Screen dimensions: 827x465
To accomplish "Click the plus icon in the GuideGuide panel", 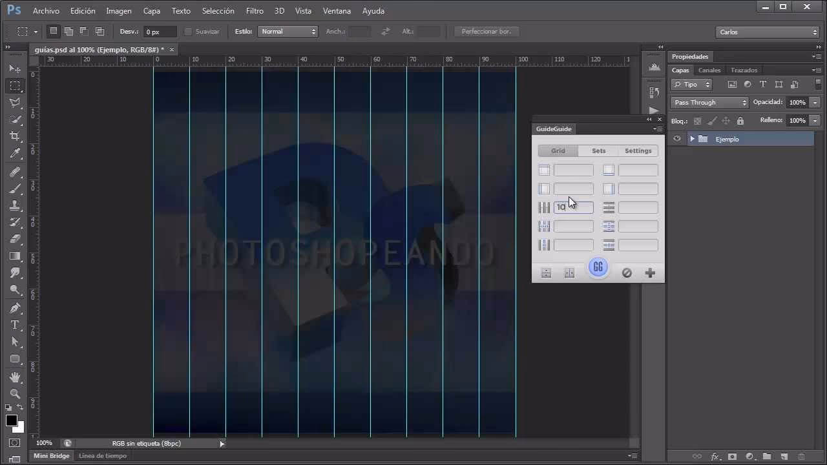I will (x=650, y=273).
